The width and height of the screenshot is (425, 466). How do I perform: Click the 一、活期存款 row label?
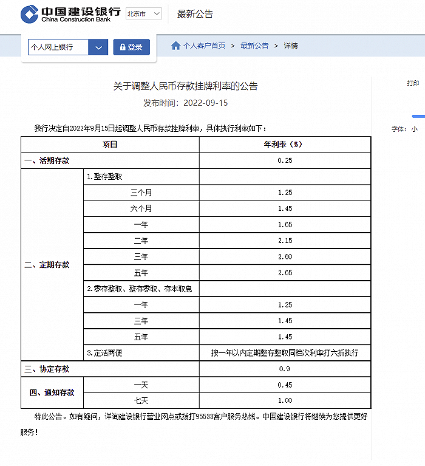[x=47, y=160]
